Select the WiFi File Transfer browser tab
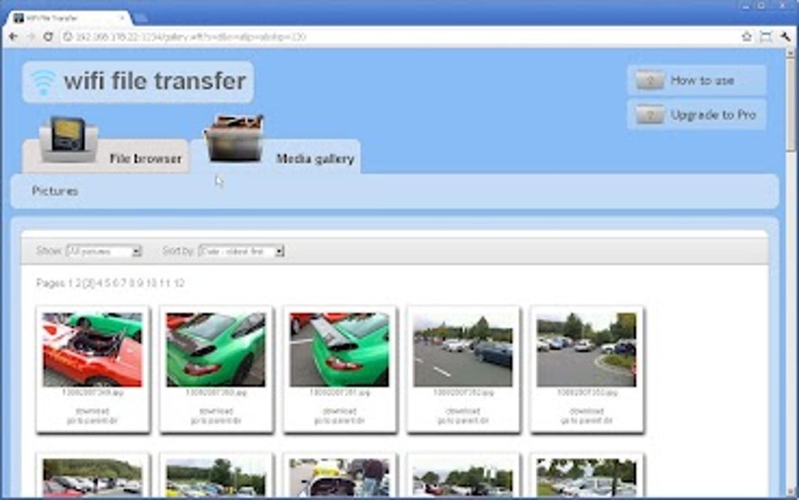Viewport: 799px width, 500px height. coord(69,18)
